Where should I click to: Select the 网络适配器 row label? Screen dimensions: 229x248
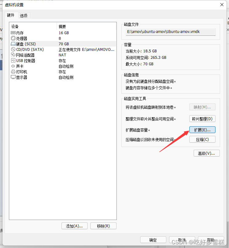coord(25,55)
